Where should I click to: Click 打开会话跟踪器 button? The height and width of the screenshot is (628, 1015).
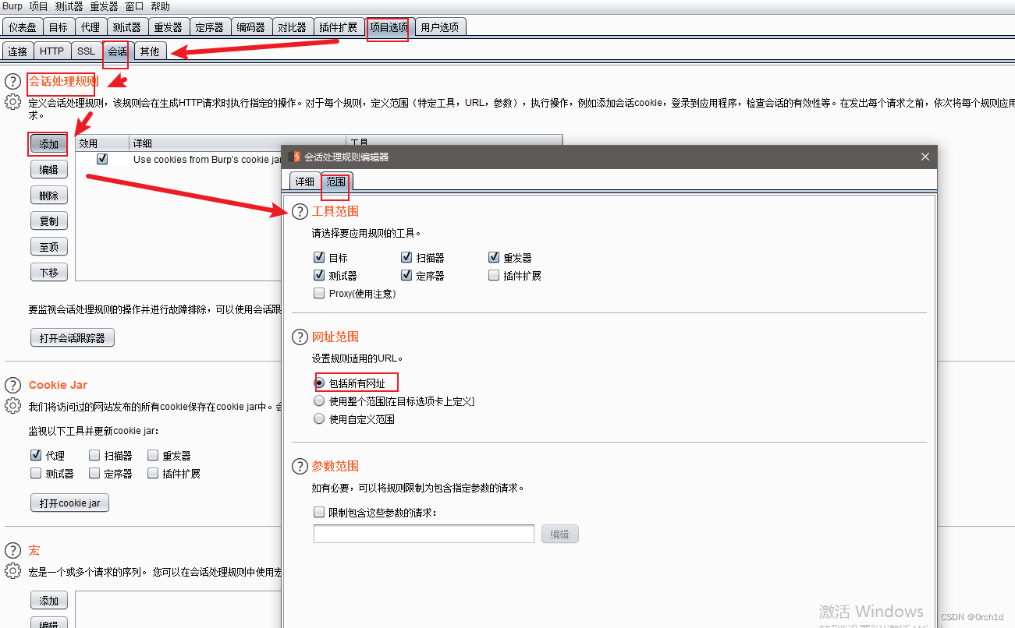[x=73, y=338]
